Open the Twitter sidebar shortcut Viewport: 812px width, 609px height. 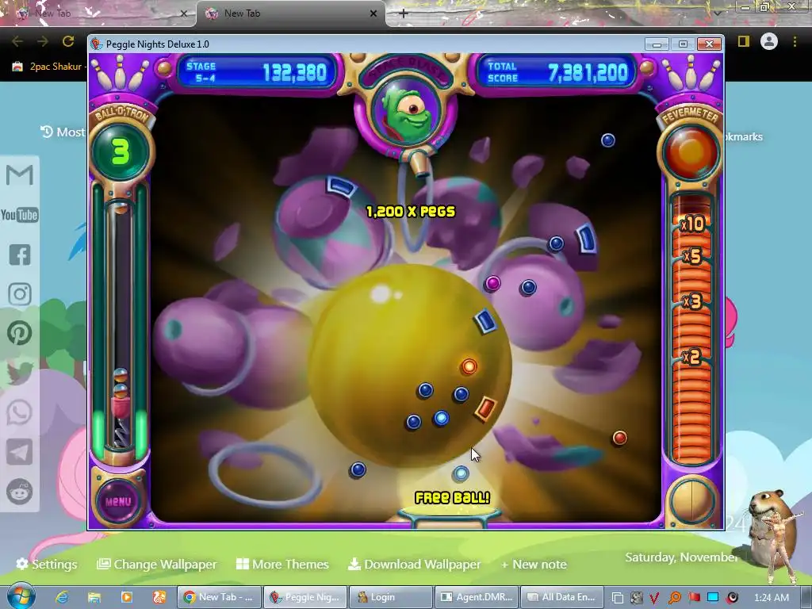click(20, 373)
